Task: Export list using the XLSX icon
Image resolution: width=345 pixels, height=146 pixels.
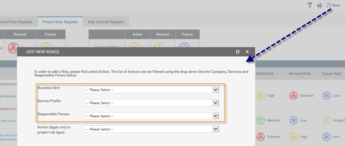Action: tap(320, 5)
